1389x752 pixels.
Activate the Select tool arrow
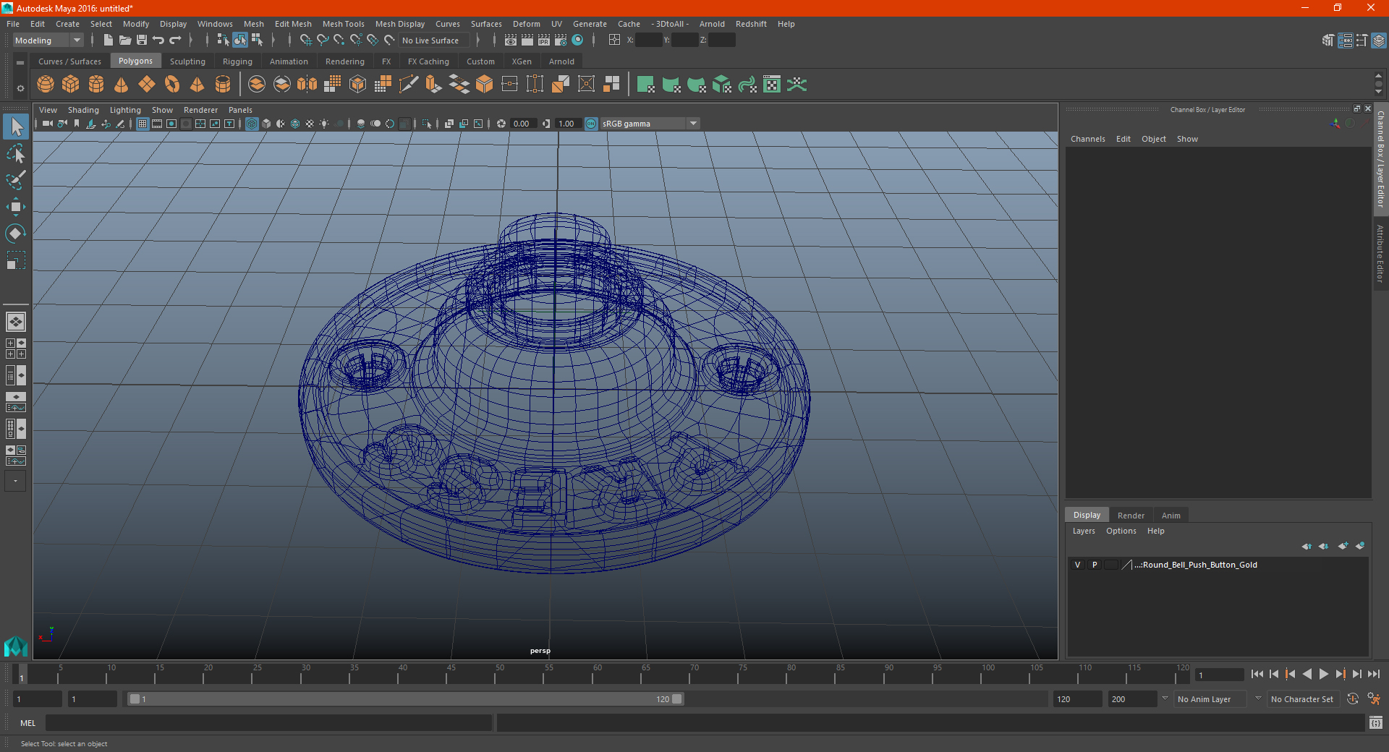pyautogui.click(x=15, y=127)
